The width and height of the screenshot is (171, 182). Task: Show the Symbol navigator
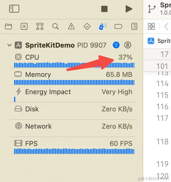(40, 26)
